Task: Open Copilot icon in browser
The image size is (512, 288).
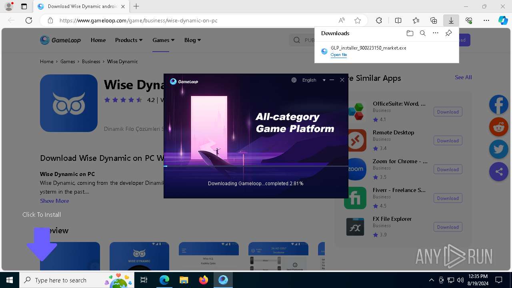Action: point(503,20)
